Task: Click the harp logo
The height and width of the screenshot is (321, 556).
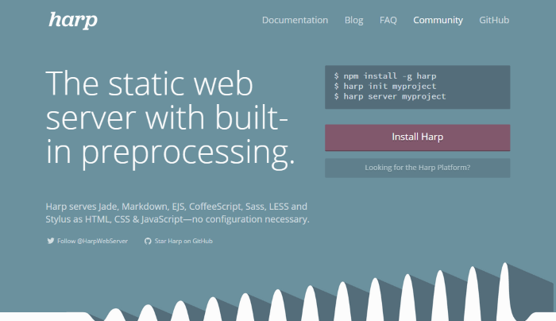Action: point(73,20)
